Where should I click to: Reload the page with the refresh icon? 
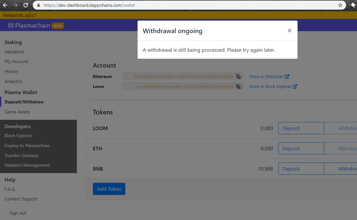(x=25, y=5)
